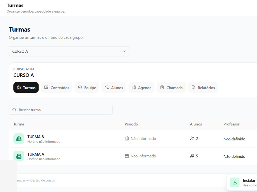Click calendar icon in TURMA A period
Image resolution: width=257 pixels, height=192 pixels.
click(x=127, y=156)
